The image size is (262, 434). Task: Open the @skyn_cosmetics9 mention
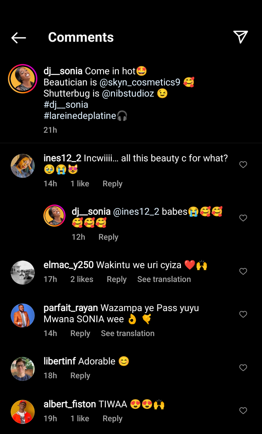140,82
